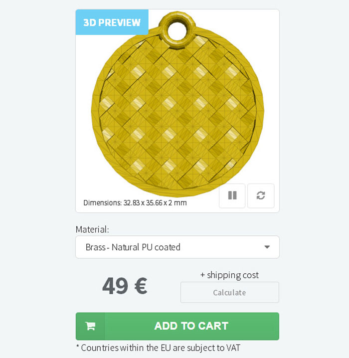Click a light highlighted square on the pendant weave
The width and height of the screenshot is (349, 358).
[169, 133]
